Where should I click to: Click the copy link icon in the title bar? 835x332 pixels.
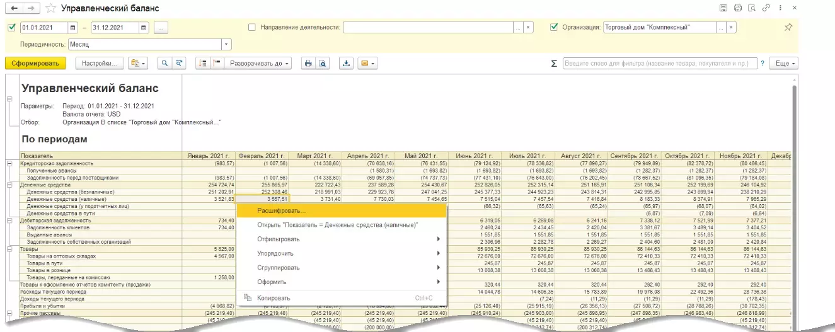pos(766,8)
